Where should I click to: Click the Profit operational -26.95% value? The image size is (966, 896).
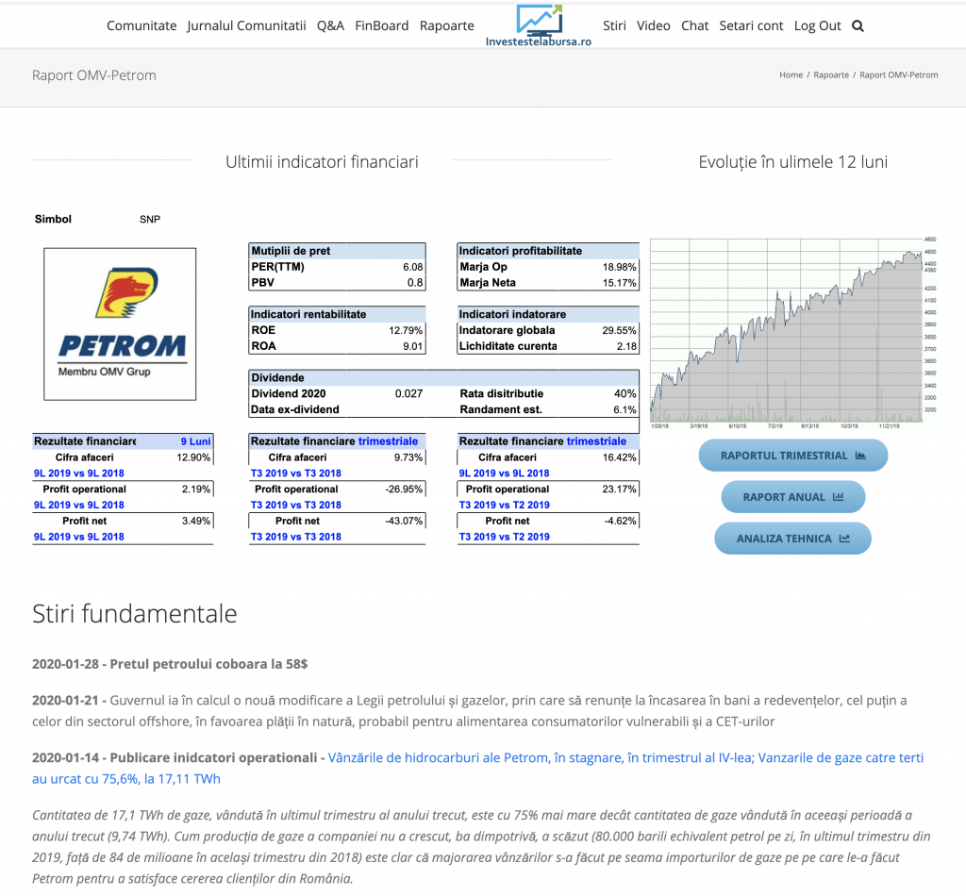pyautogui.click(x=404, y=489)
